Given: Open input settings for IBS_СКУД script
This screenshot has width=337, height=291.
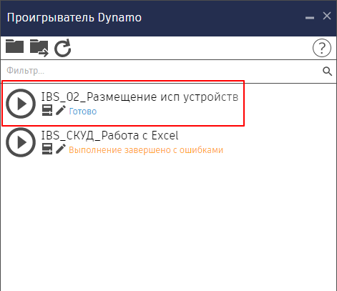Looking at the screenshot, I should [x=47, y=149].
